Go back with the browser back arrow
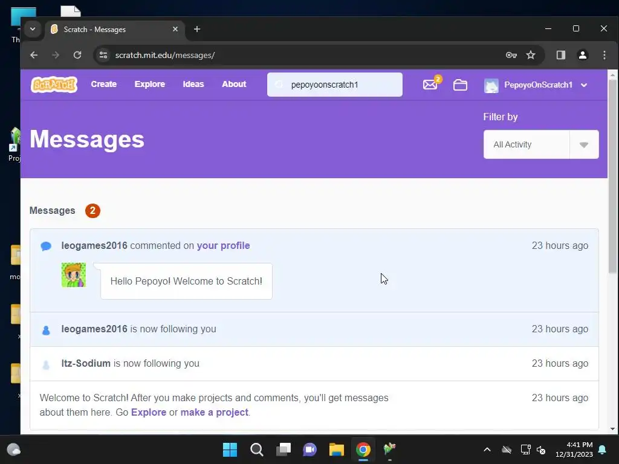The image size is (619, 464). [x=34, y=55]
